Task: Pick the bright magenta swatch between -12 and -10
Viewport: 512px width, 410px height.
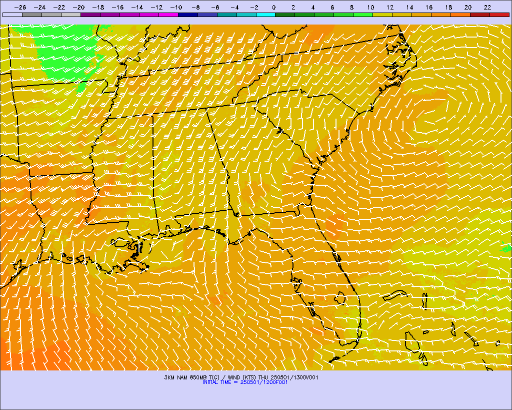Action: [168, 15]
